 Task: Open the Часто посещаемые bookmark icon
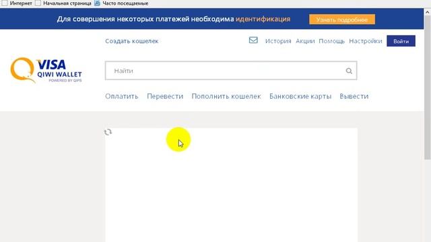(x=97, y=3)
